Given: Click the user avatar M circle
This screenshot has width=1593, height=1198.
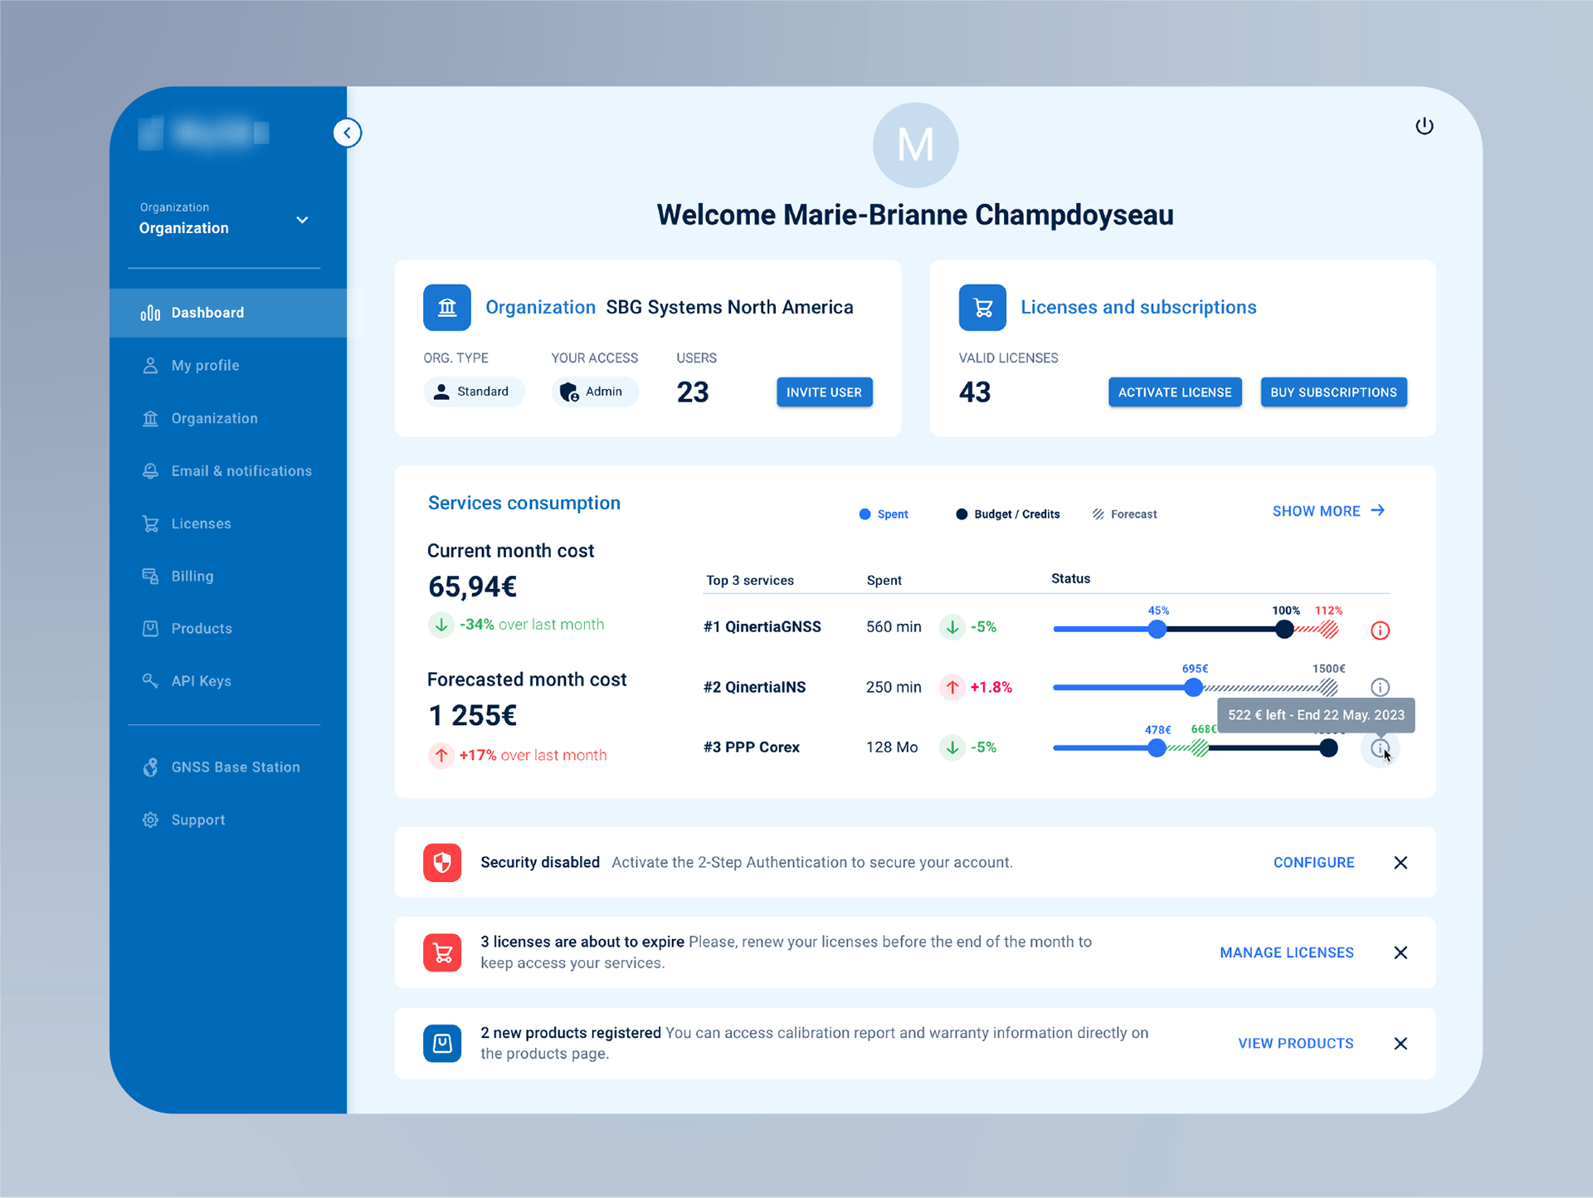Looking at the screenshot, I should coord(915,145).
